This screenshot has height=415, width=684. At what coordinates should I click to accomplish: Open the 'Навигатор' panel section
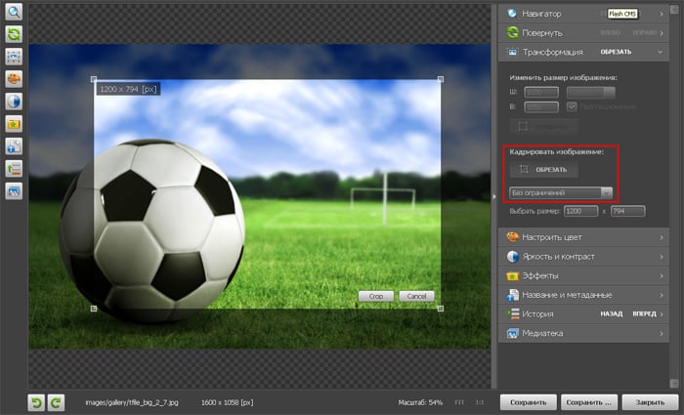click(x=586, y=14)
